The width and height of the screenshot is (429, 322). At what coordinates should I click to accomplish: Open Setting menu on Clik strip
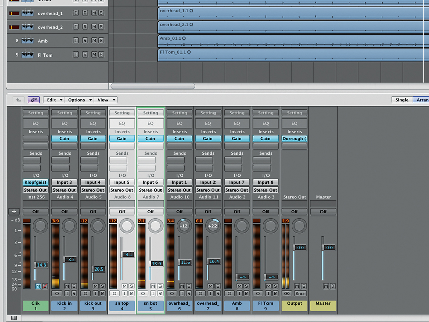pos(35,113)
